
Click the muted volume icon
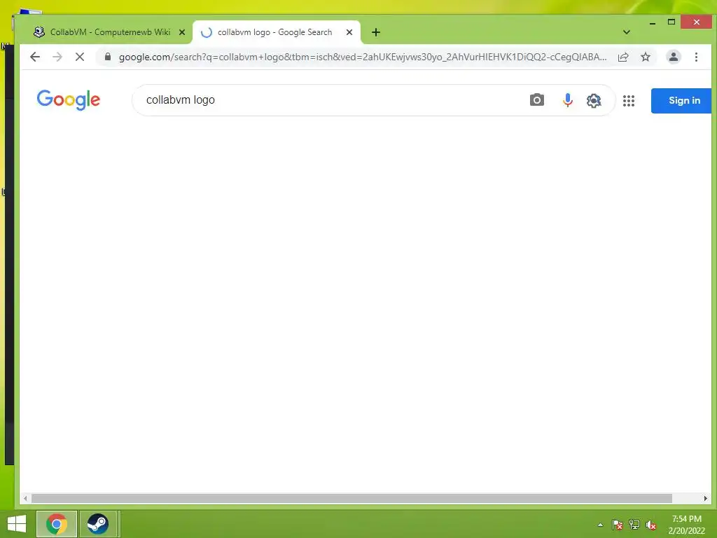pyautogui.click(x=651, y=525)
